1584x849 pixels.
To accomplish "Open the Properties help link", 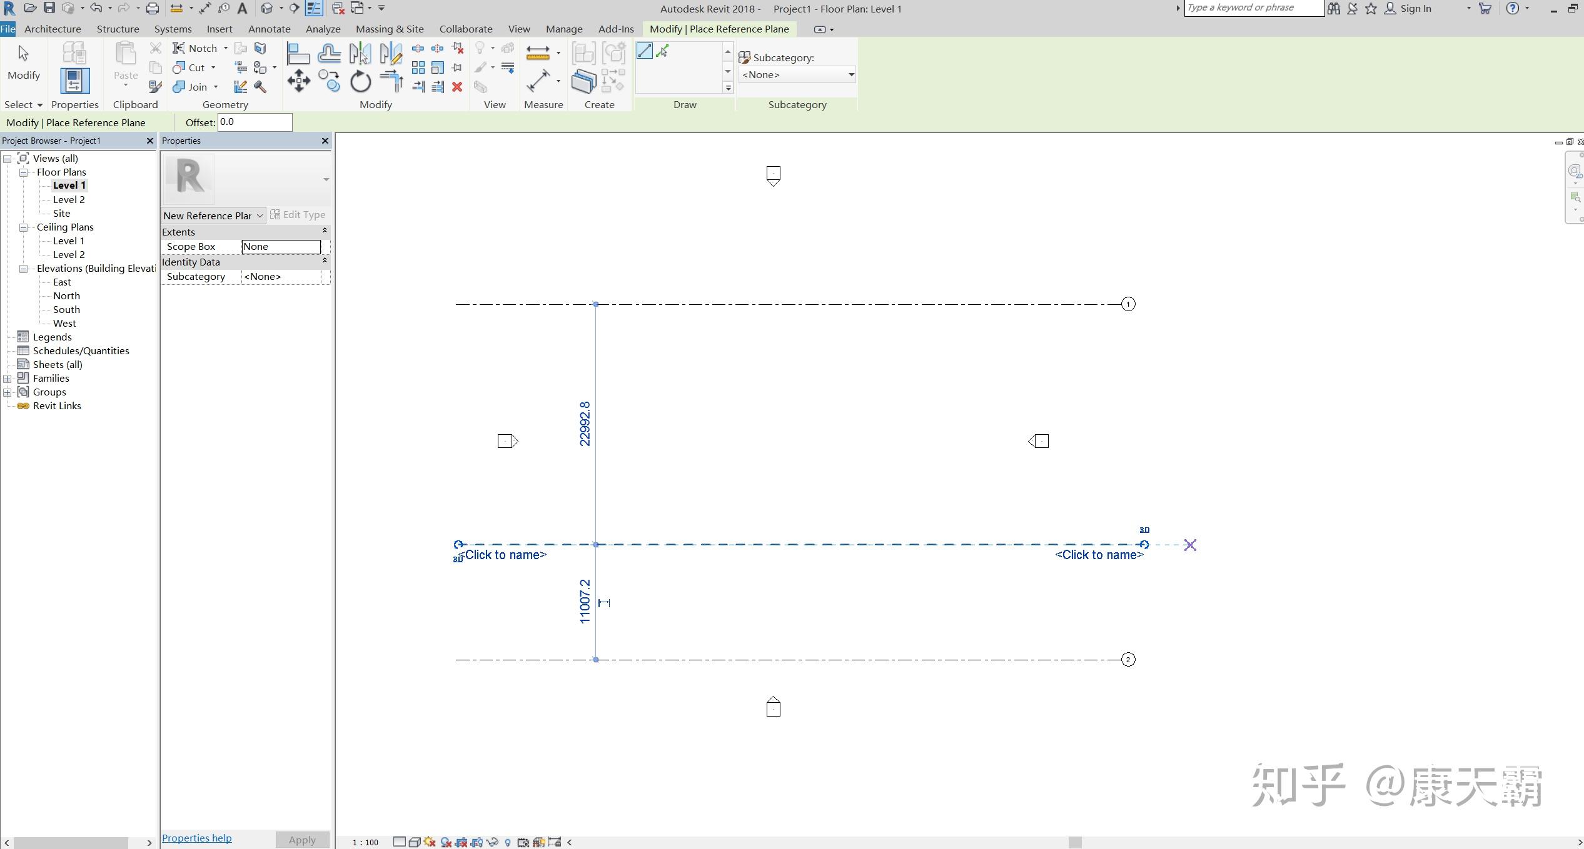I will 196,838.
